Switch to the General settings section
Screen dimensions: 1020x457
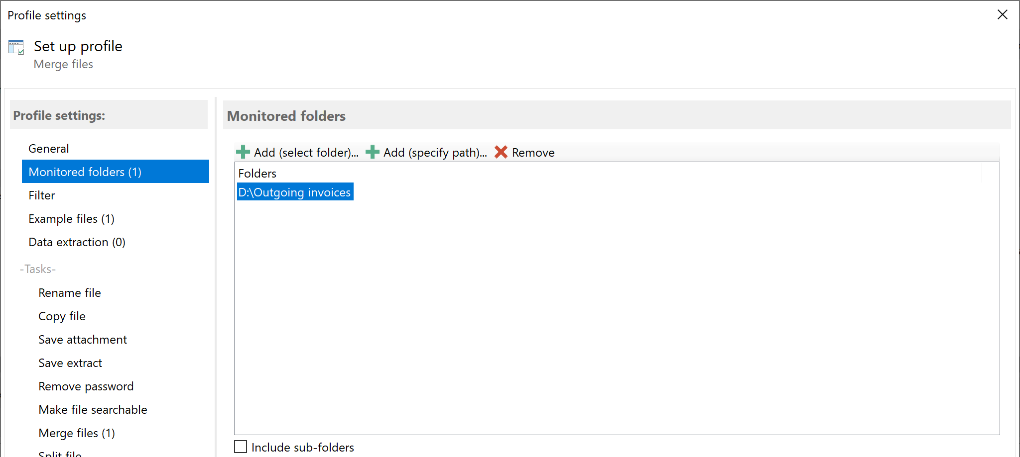pyautogui.click(x=48, y=148)
